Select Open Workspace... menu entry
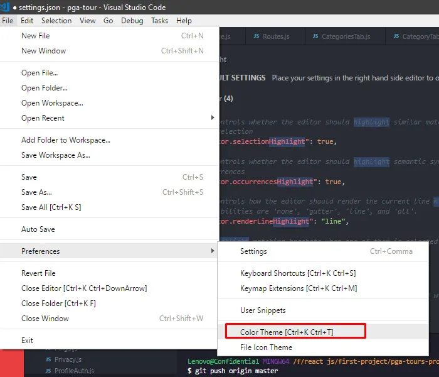 (110, 103)
